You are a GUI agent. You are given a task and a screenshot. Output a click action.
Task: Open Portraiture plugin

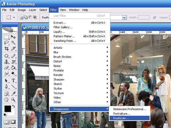(130, 114)
